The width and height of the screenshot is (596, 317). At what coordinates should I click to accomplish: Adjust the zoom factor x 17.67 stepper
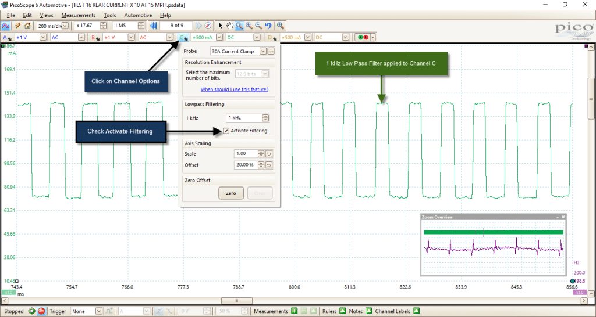103,26
